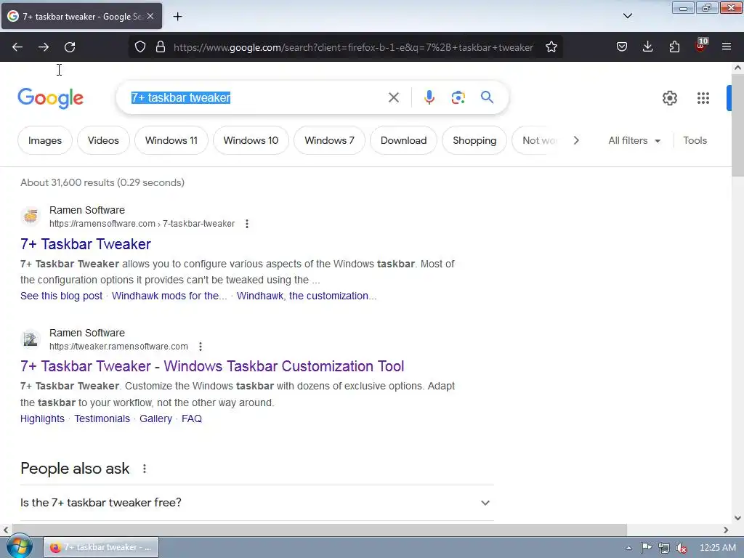
Task: Go forward one page
Action: 44,47
